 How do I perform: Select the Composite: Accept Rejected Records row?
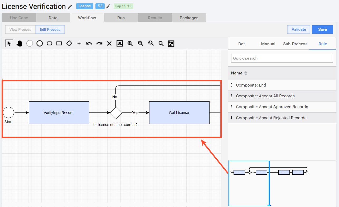282,118
